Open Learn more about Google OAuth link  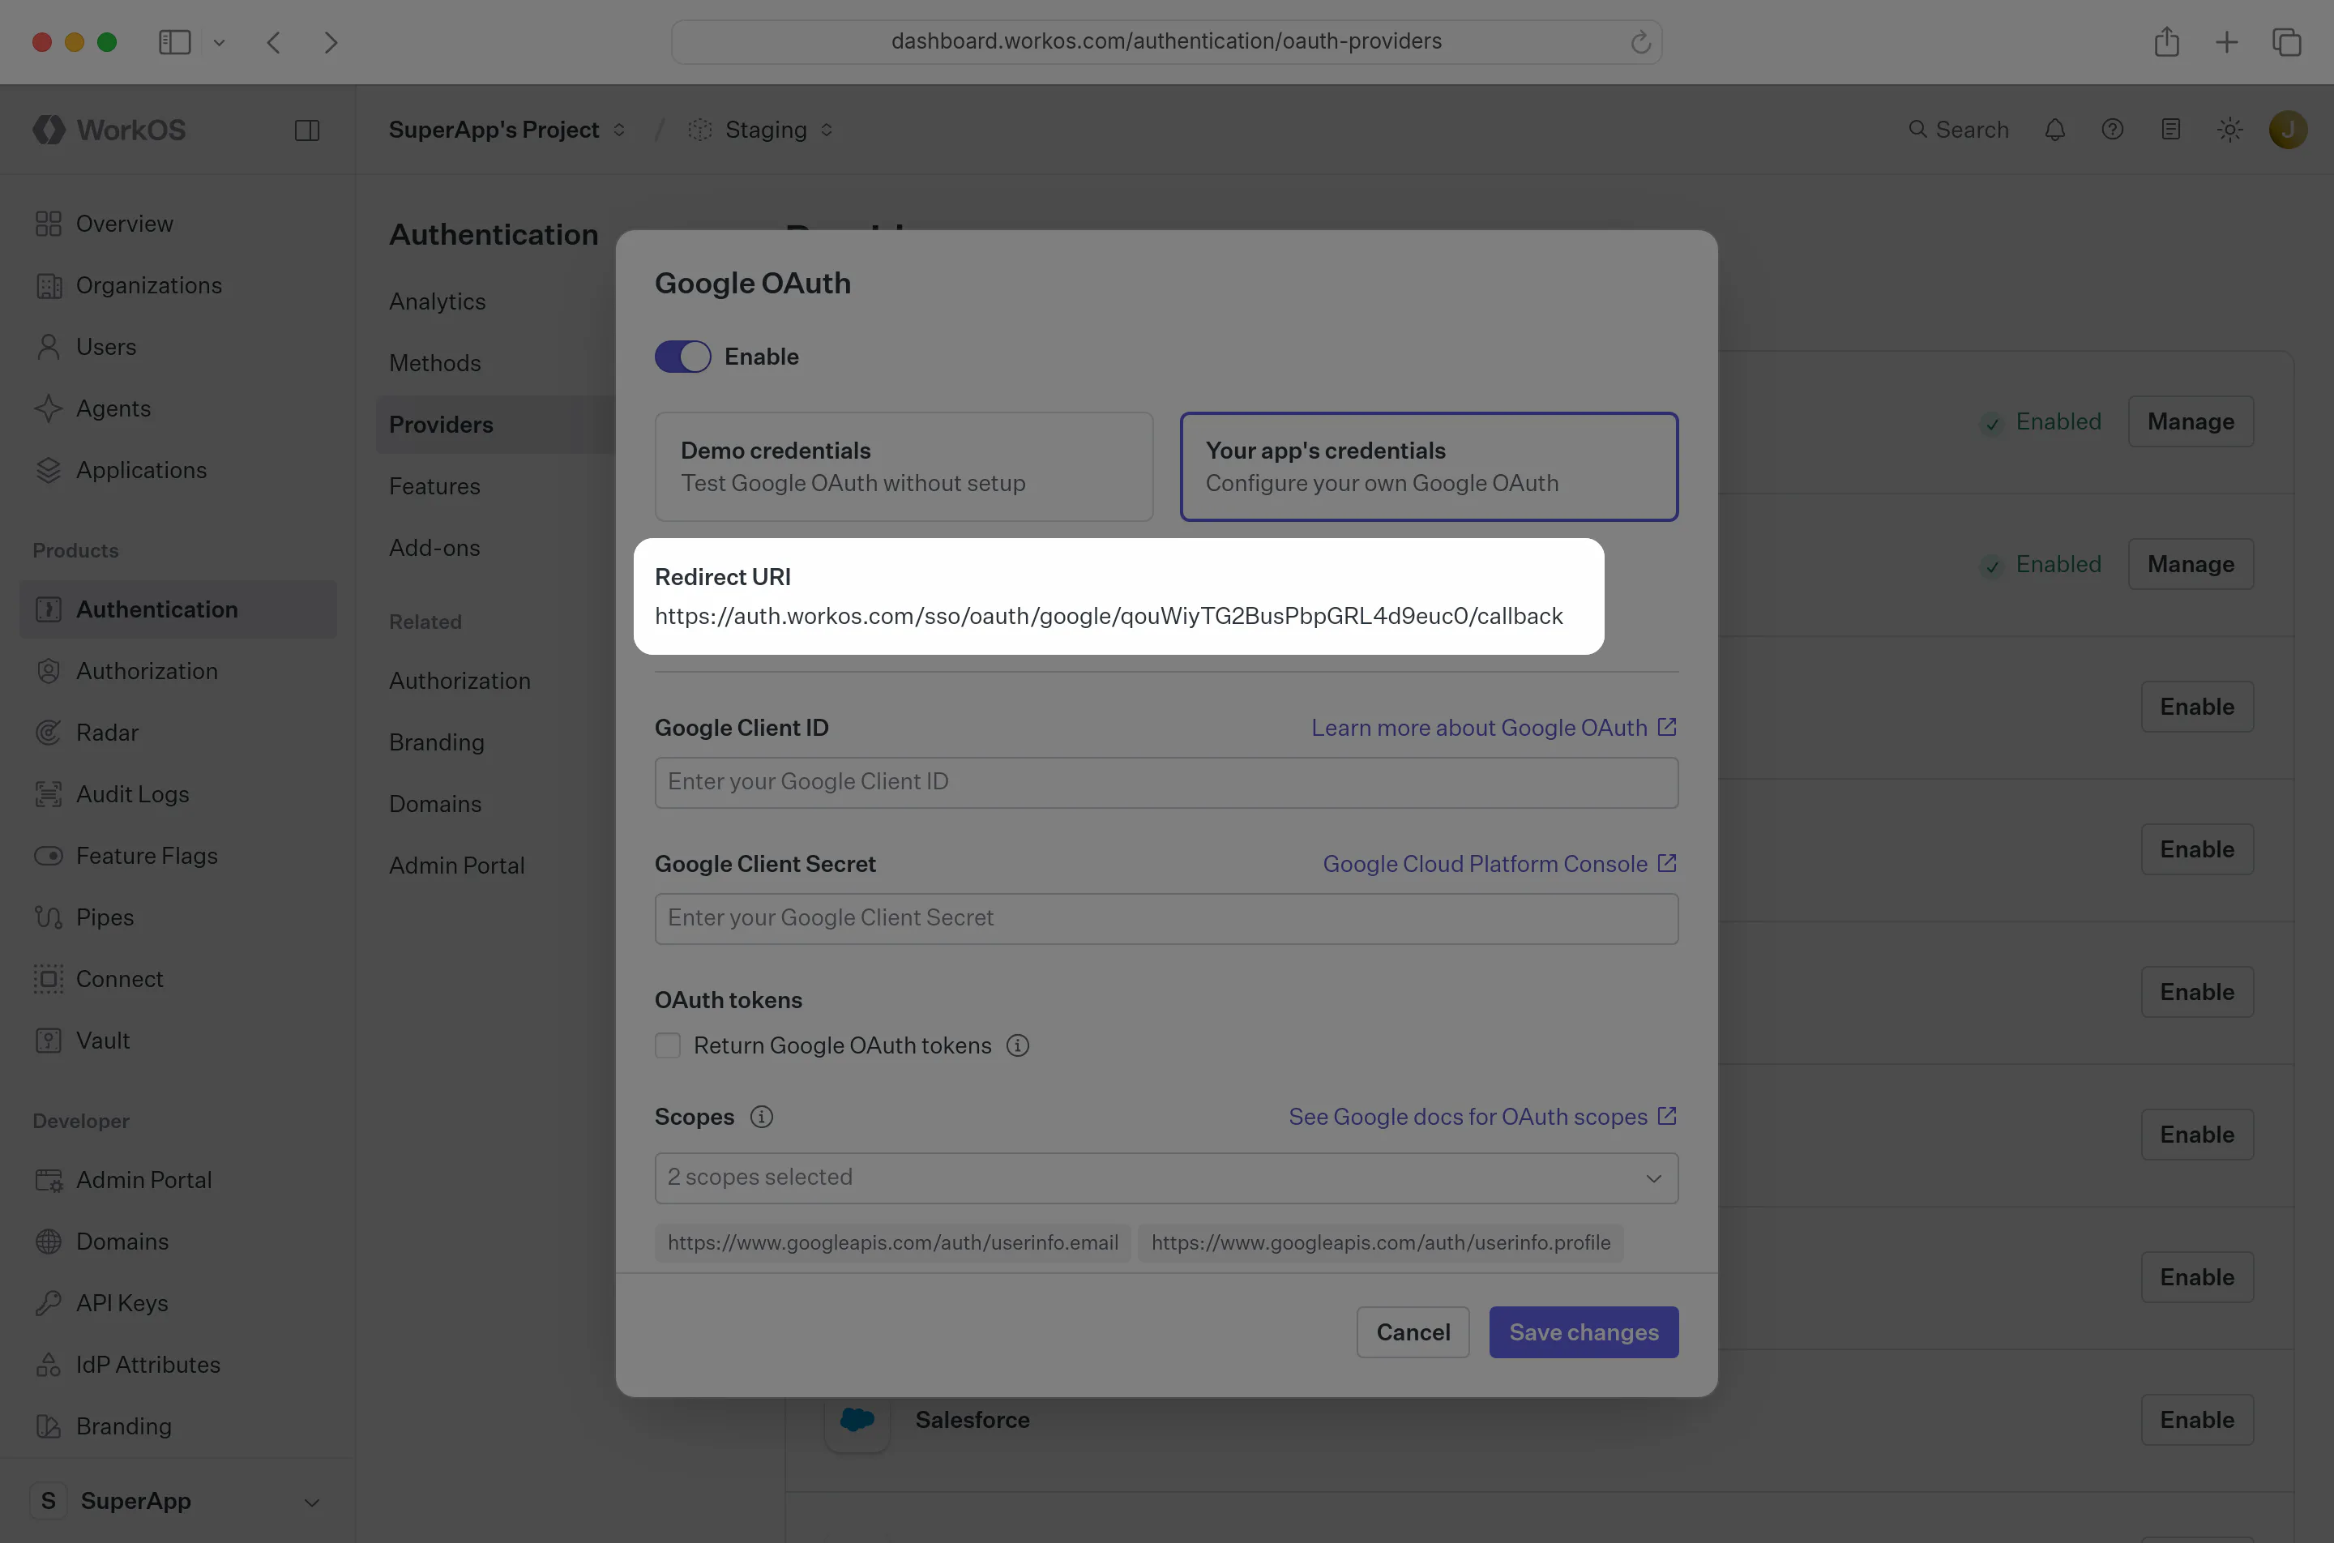pos(1494,727)
